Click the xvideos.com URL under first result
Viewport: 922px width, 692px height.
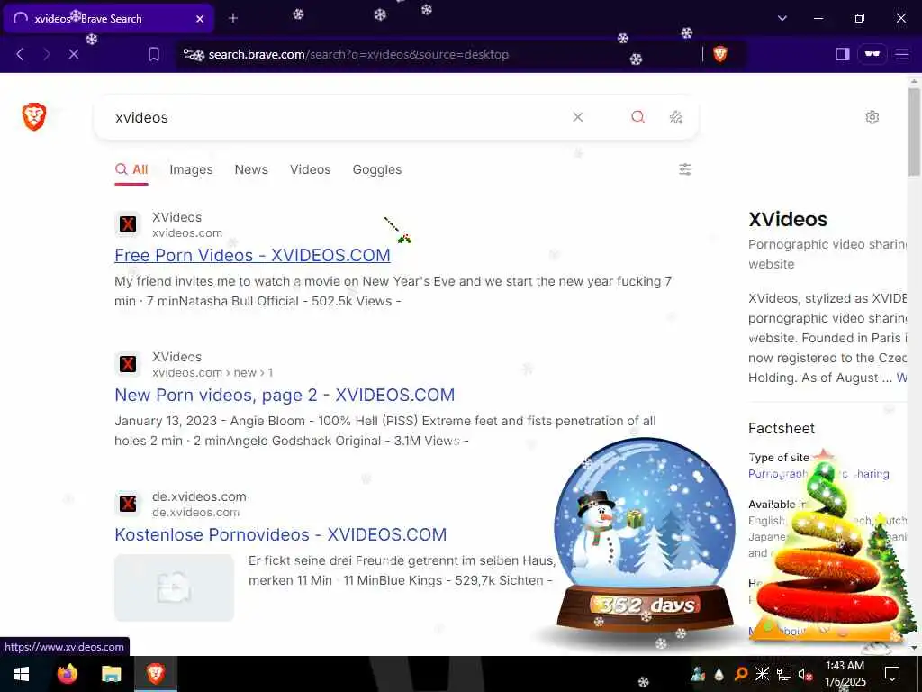(187, 233)
